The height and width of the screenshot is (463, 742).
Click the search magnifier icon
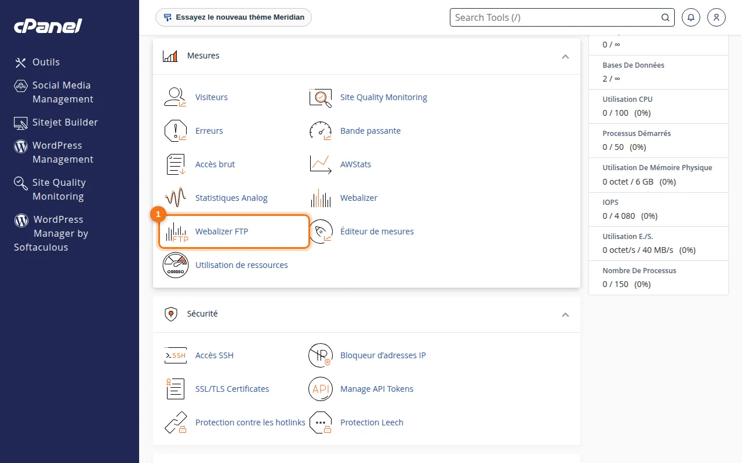665,17
